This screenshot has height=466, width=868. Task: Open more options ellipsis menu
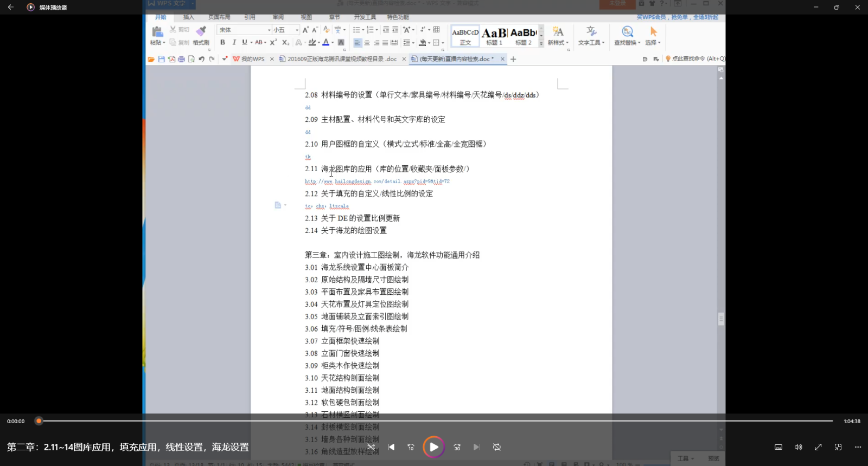pyautogui.click(x=858, y=447)
